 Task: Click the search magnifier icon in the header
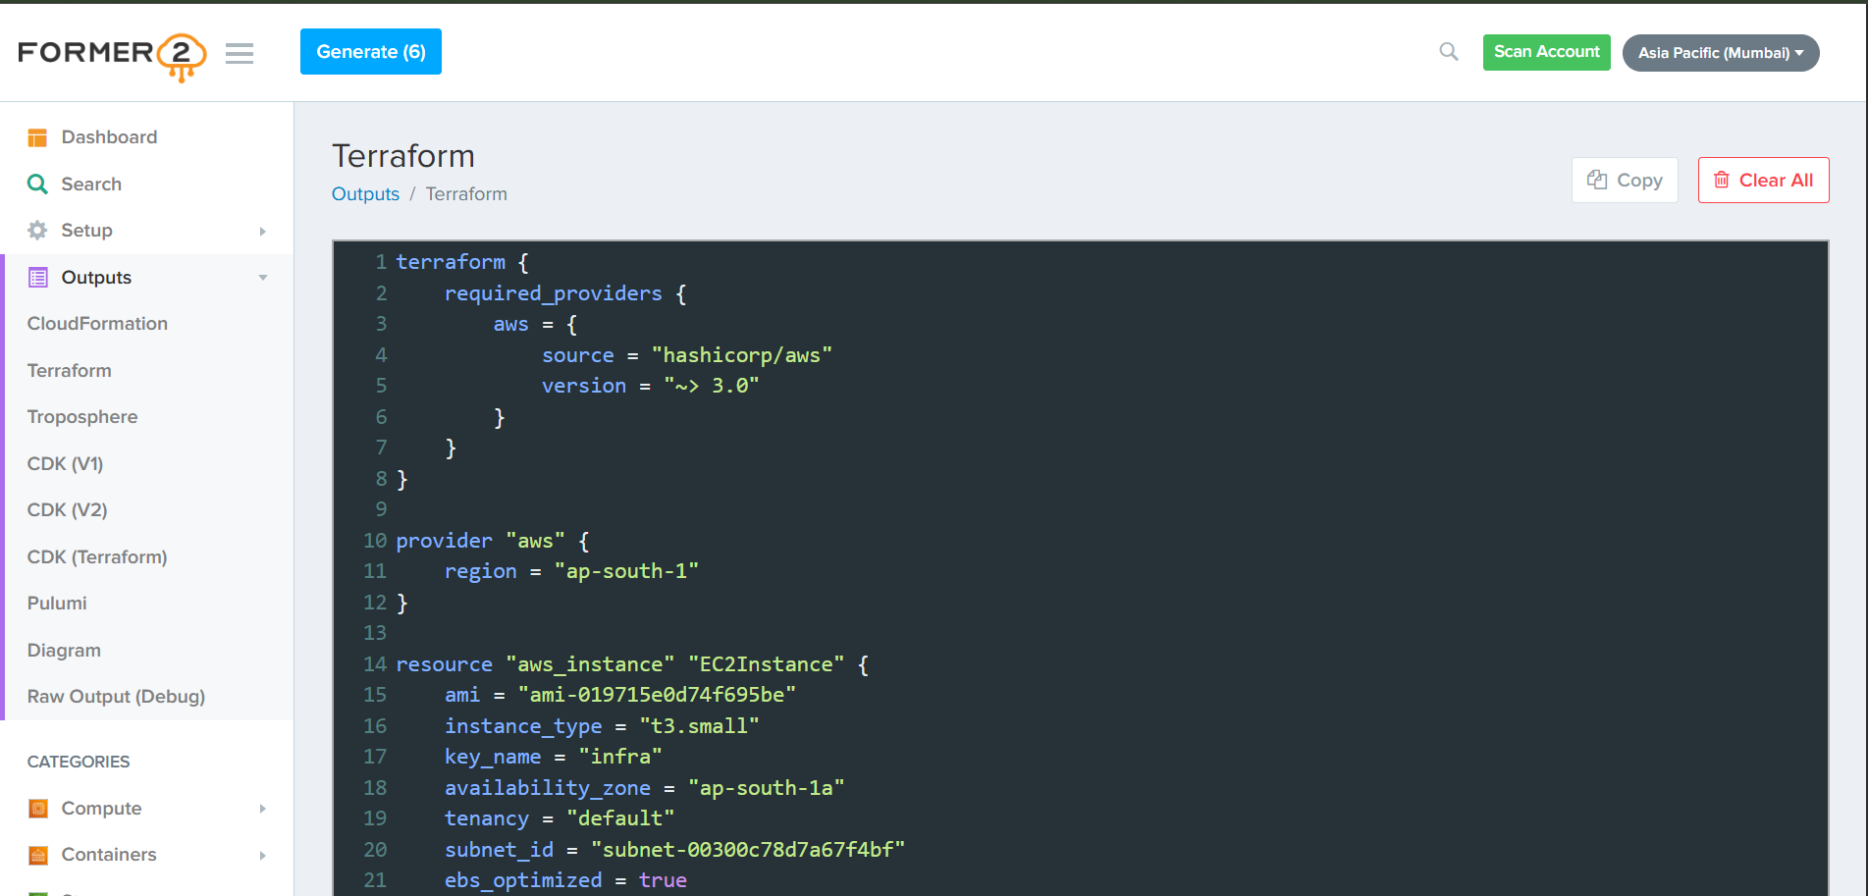click(1448, 51)
